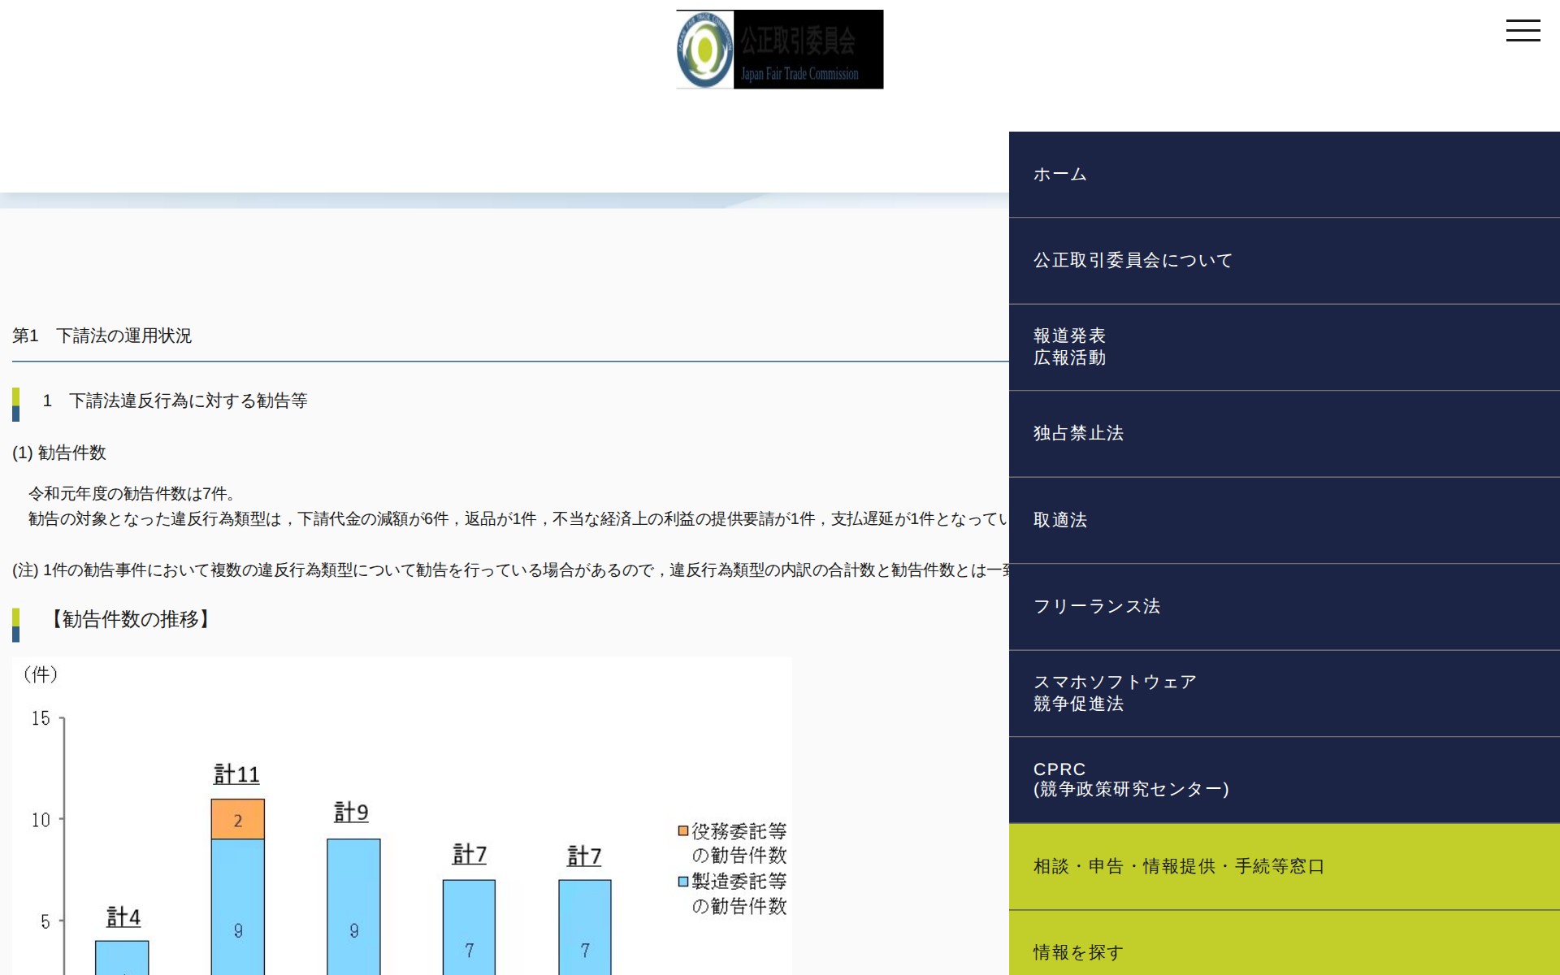Click the orange segment showing 2
1560x975 pixels.
(x=236, y=818)
